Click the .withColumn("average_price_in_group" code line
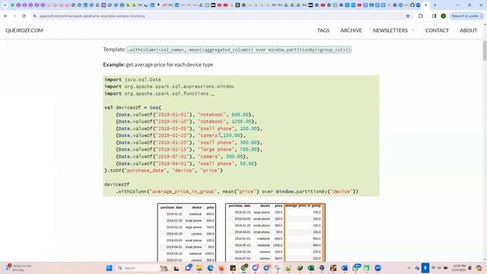The width and height of the screenshot is (487, 274). 237,192
